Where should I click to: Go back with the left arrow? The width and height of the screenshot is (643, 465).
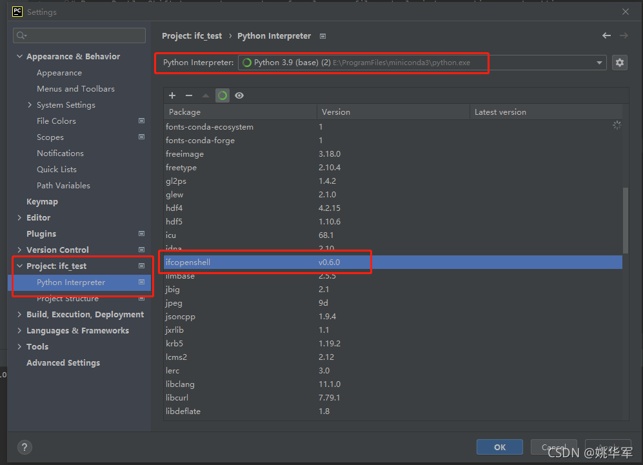[606, 35]
